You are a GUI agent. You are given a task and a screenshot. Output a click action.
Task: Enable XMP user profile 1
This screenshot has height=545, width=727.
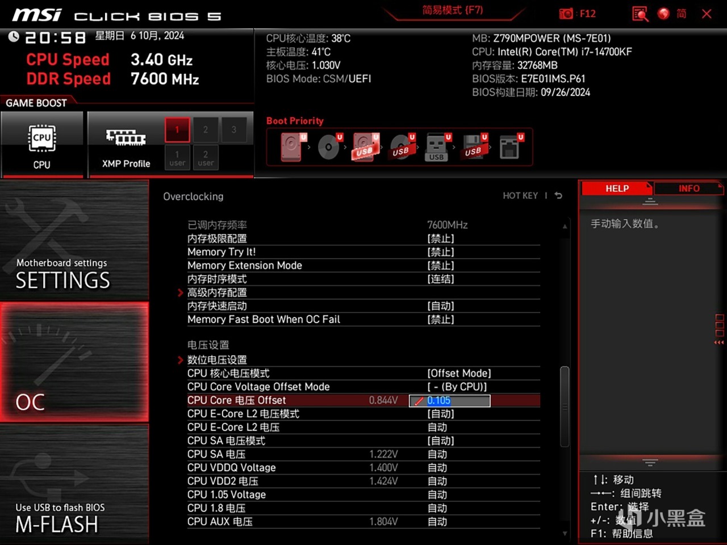tap(177, 157)
